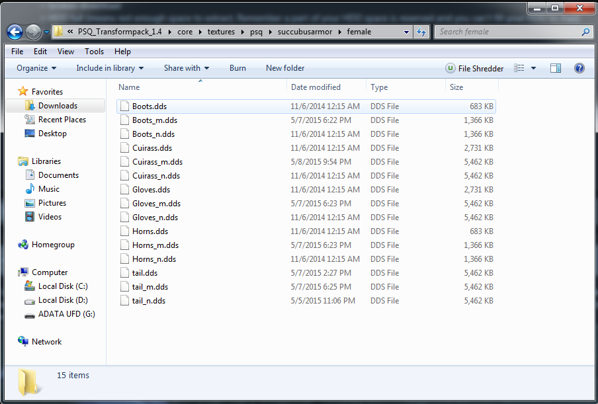This screenshot has width=598, height=404.
Task: Open Recent Places in sidebar
Action: (x=56, y=120)
